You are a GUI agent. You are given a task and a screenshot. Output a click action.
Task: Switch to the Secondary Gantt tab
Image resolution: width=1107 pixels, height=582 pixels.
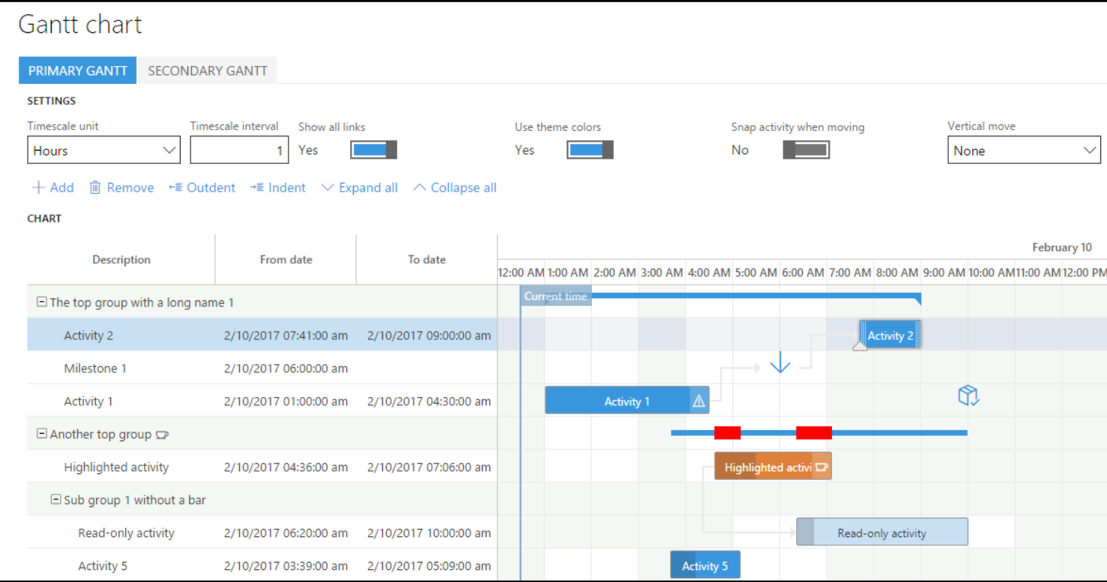208,71
